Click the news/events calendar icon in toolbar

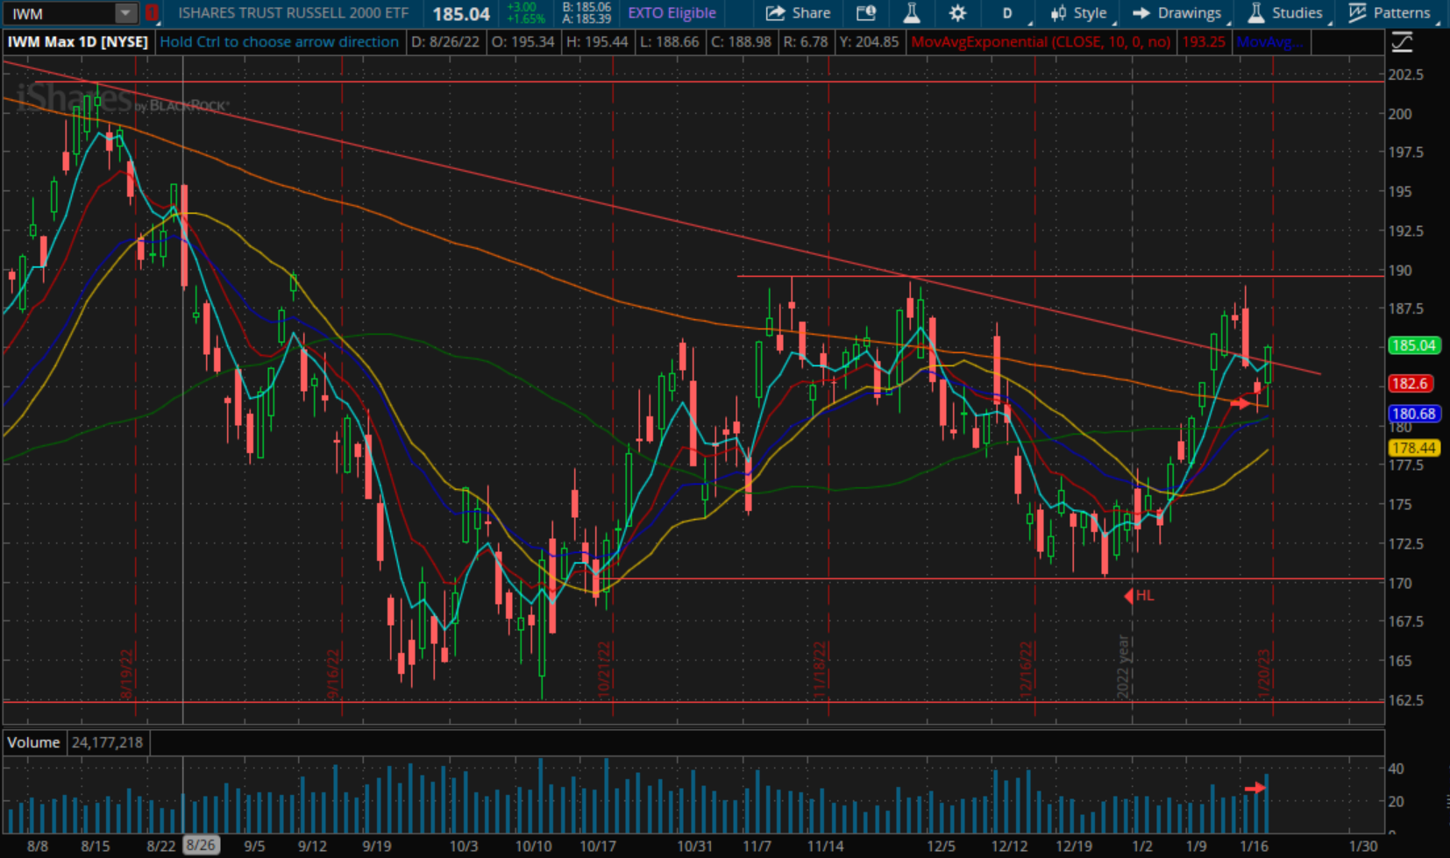866,13
